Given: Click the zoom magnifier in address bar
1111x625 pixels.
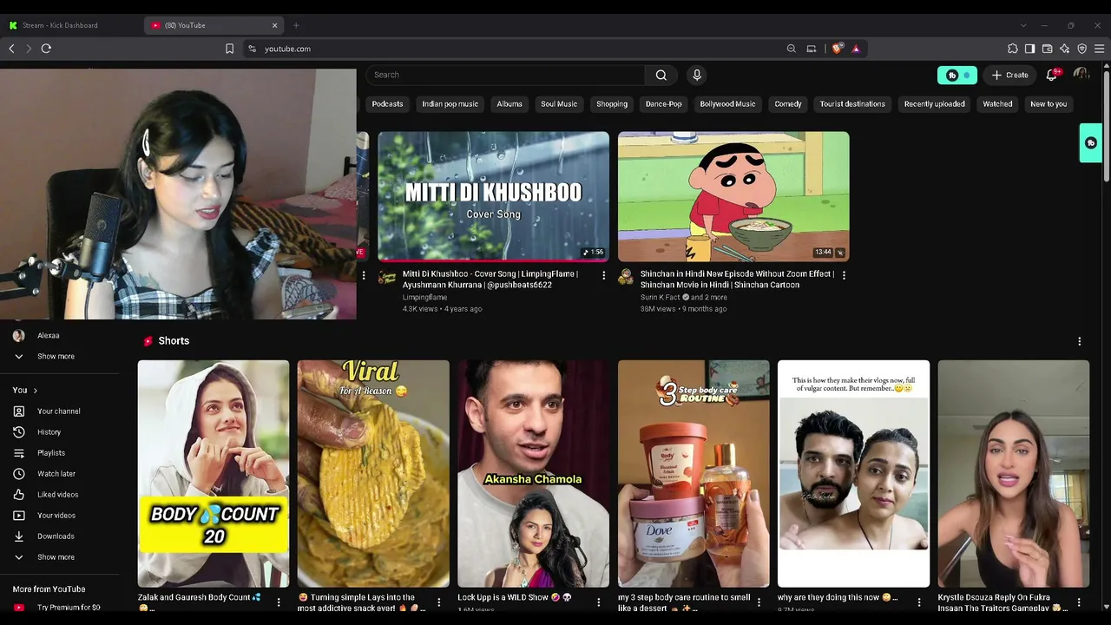Looking at the screenshot, I should [792, 49].
